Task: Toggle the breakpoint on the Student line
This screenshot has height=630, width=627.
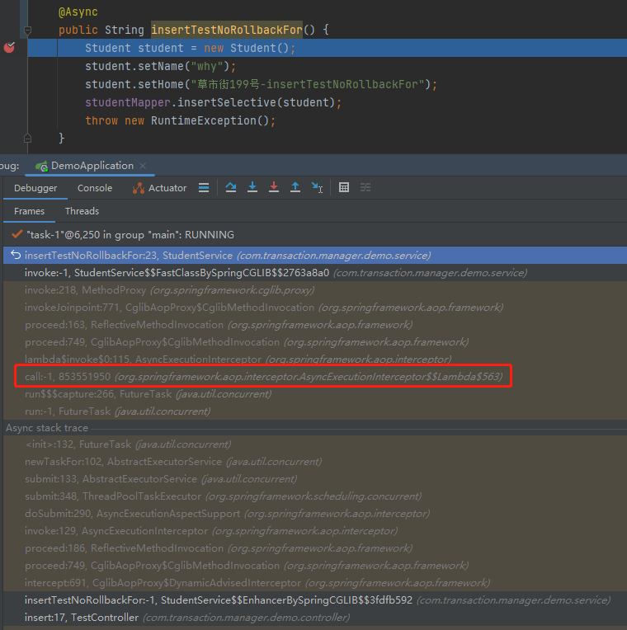Action: point(9,48)
